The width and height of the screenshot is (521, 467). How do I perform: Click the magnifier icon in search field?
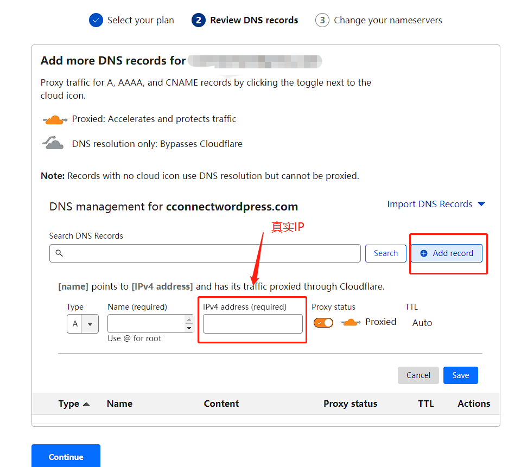pyautogui.click(x=59, y=253)
